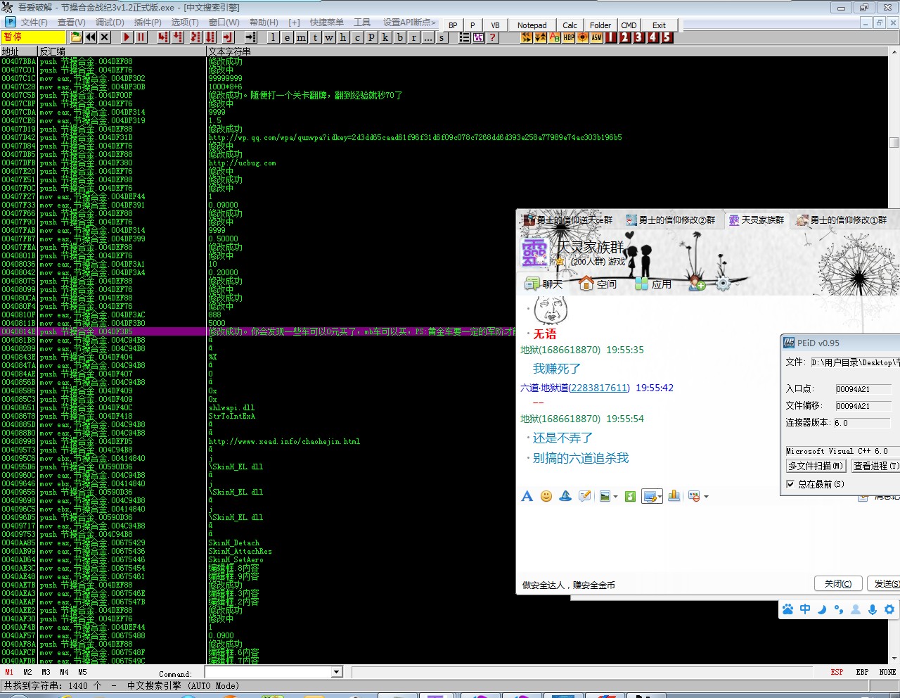
Task: Open the log window via 'l' button
Action: click(x=274, y=37)
